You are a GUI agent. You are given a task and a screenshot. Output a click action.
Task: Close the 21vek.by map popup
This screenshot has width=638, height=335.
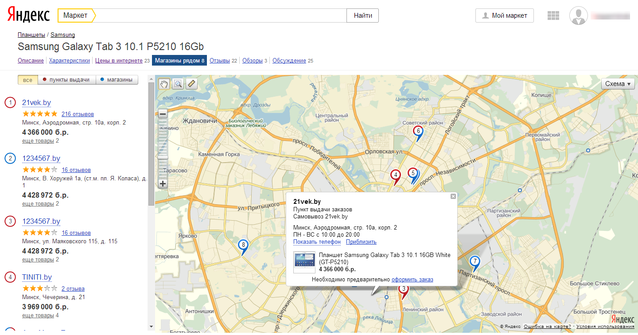pos(453,196)
